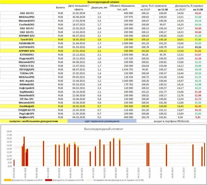Select bond name 'ИнфВотч1Р1'
The image size is (207, 185).
click(x=27, y=117)
